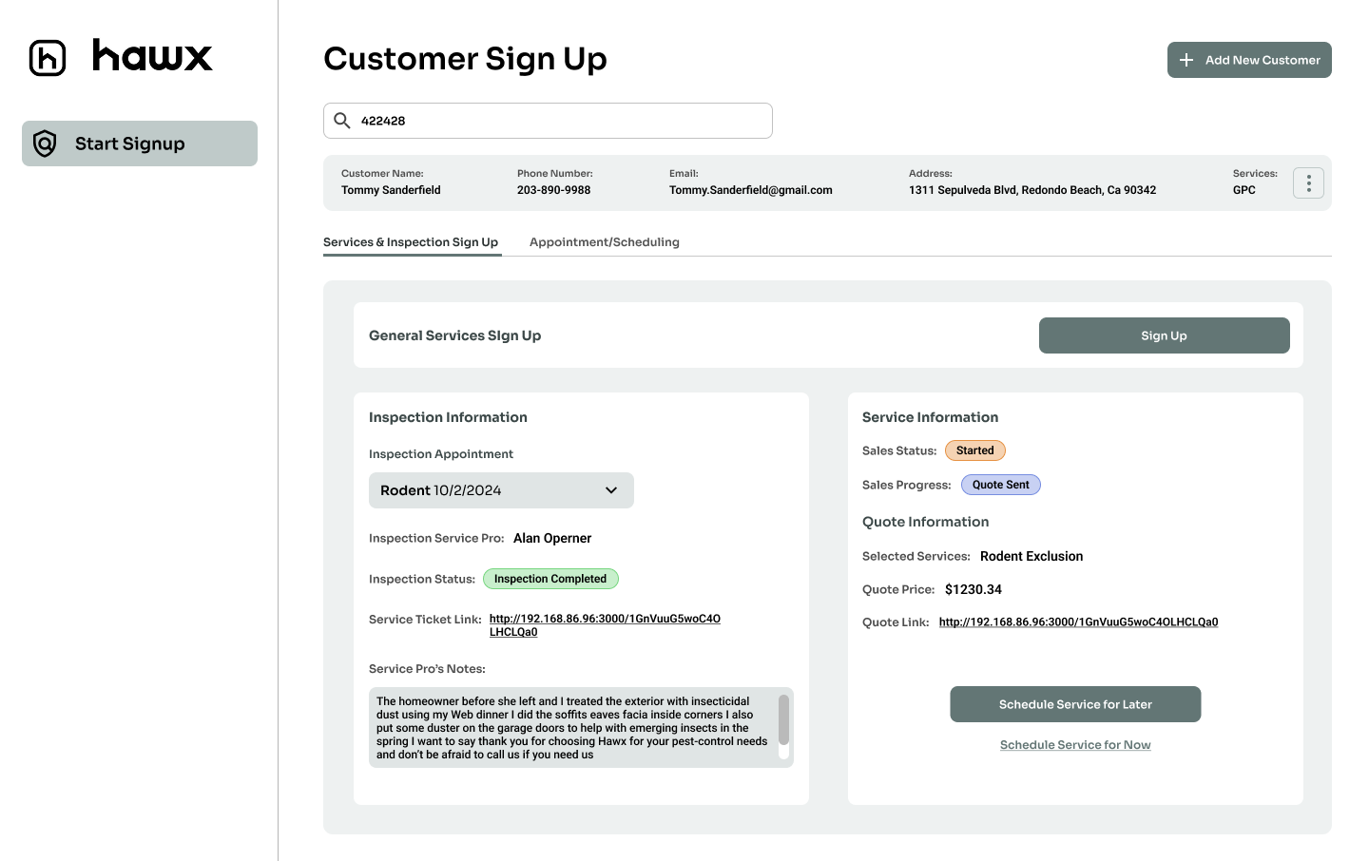Expand the Rodent 10/2/2024 appointment dropdown
Screen dimensions: 1369x861
501,489
